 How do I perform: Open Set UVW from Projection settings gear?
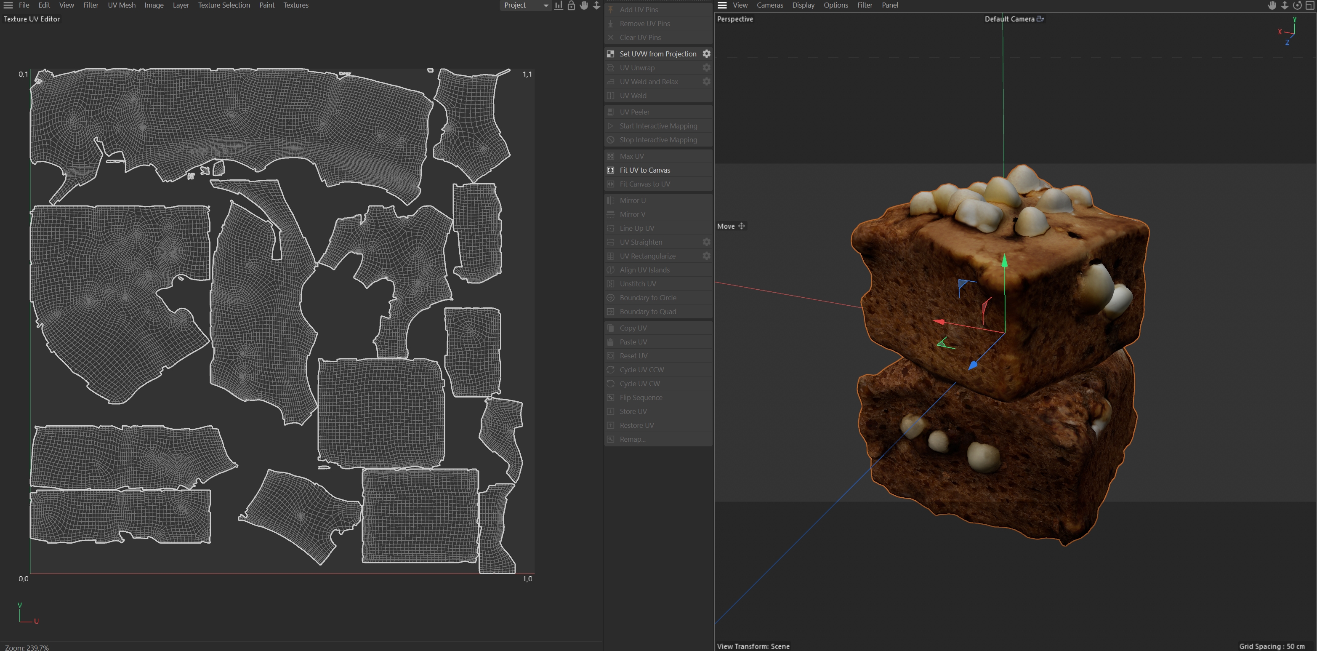pos(706,54)
